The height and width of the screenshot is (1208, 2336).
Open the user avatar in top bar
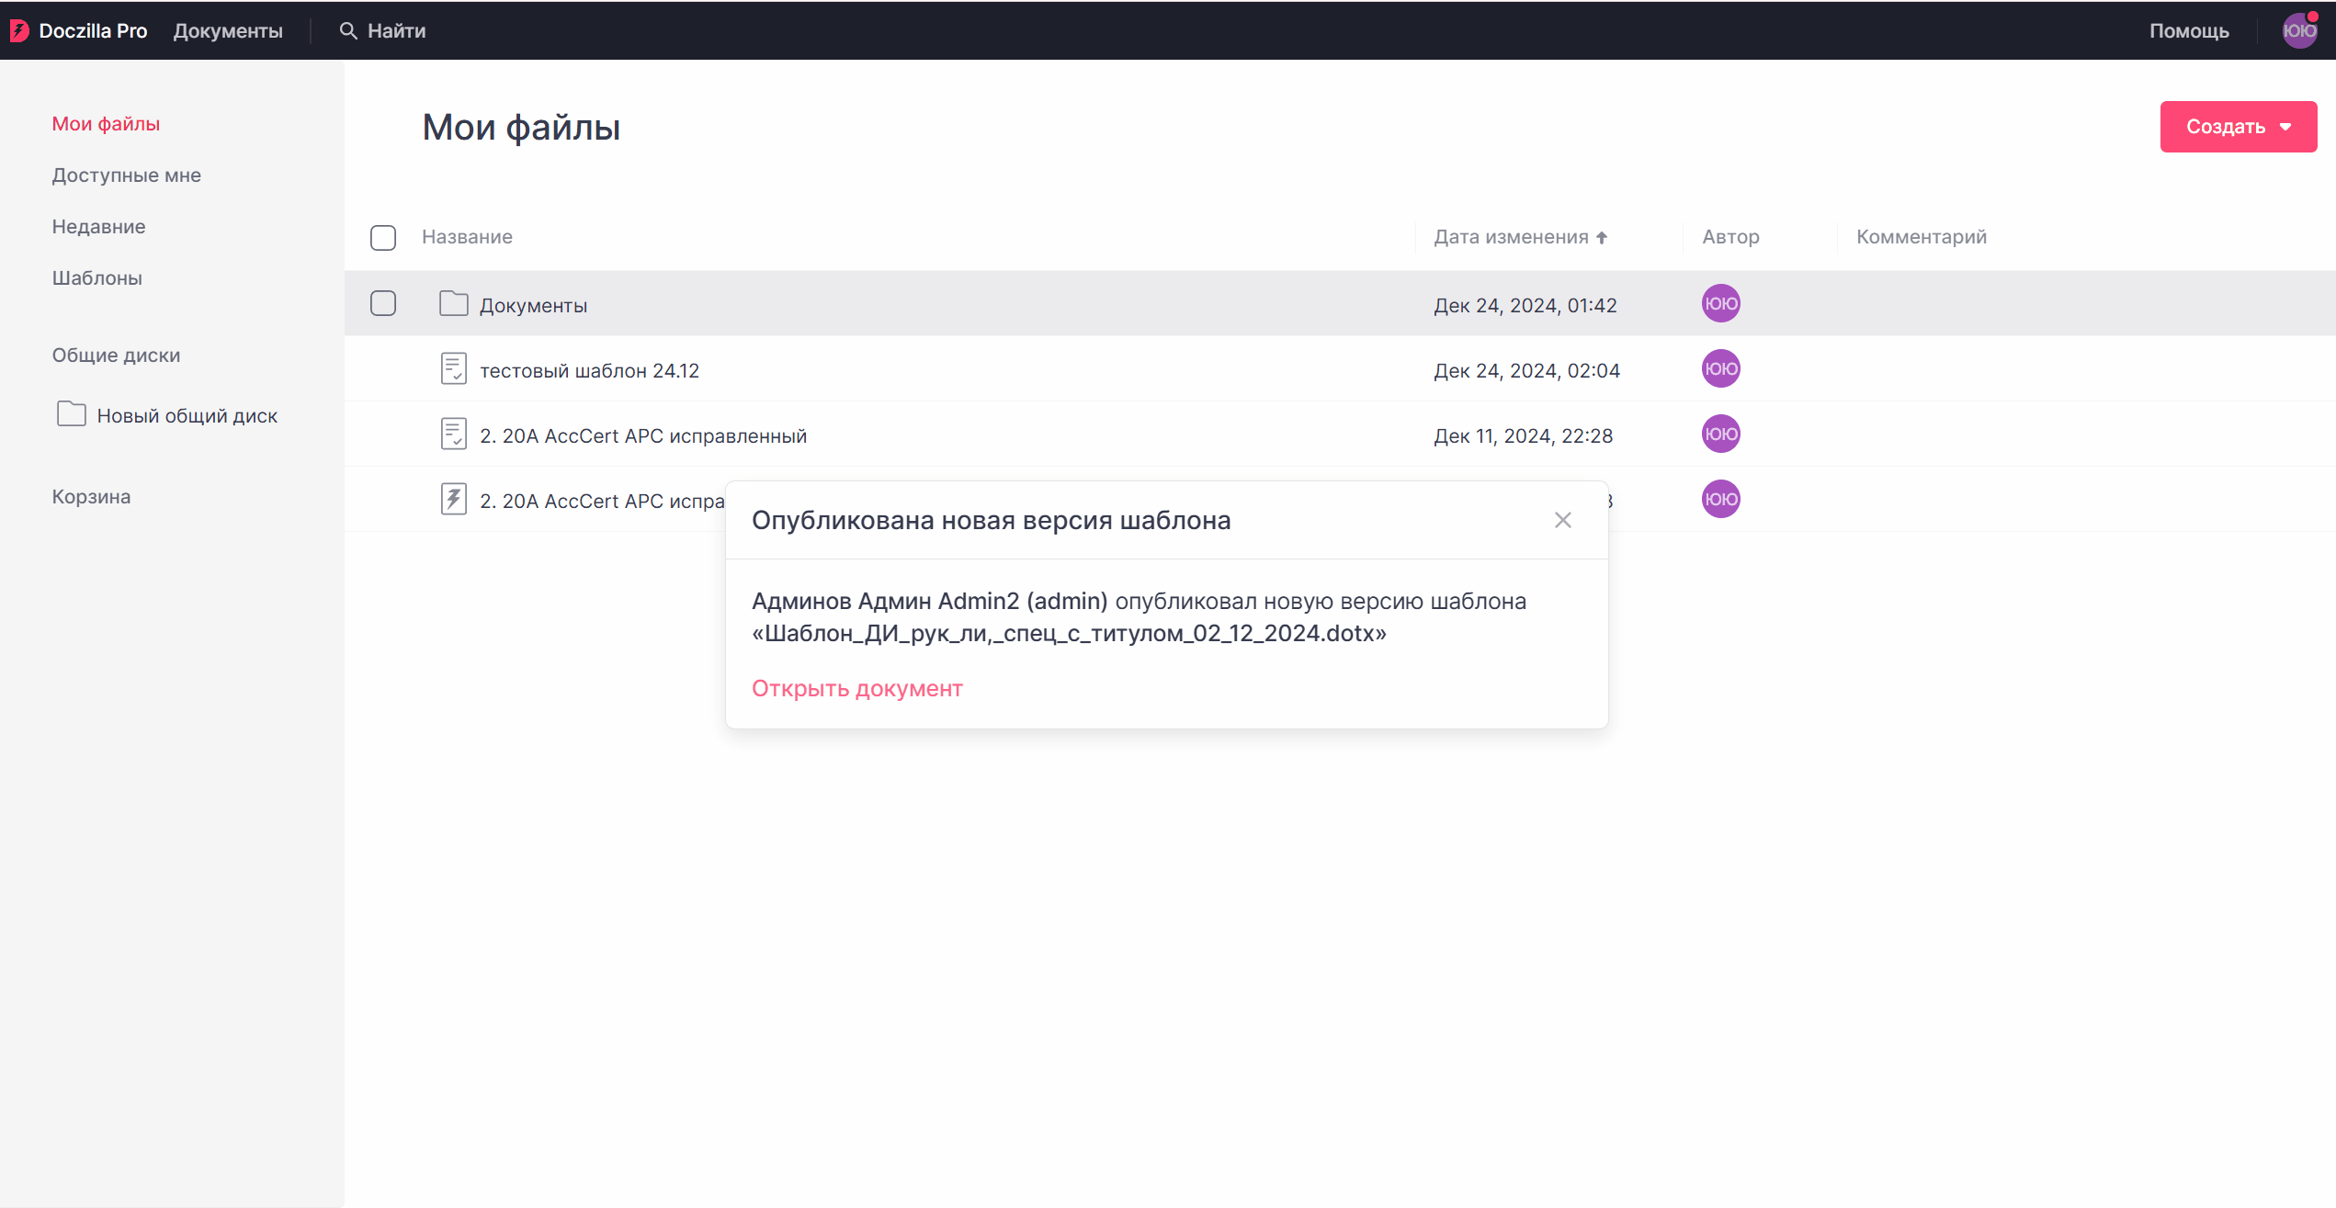2298,31
